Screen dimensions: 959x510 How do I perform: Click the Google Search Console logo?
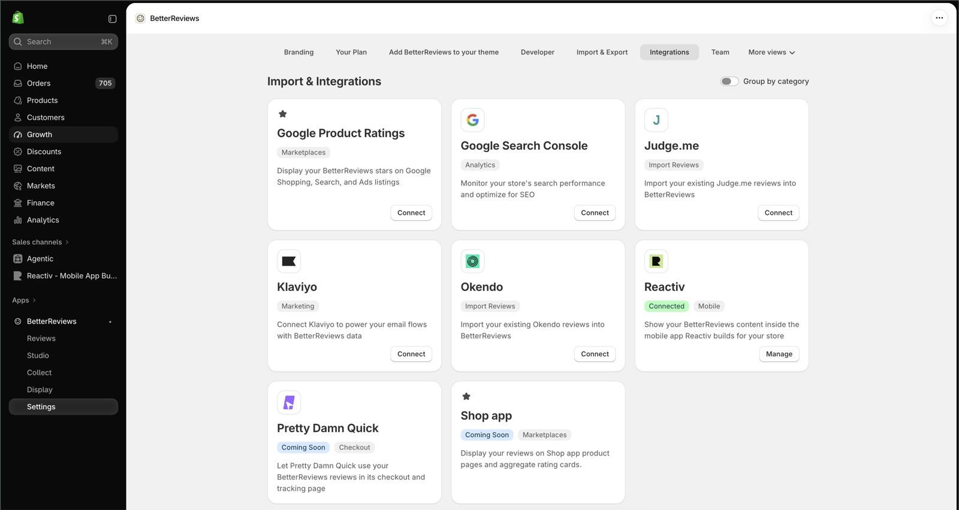click(x=472, y=120)
